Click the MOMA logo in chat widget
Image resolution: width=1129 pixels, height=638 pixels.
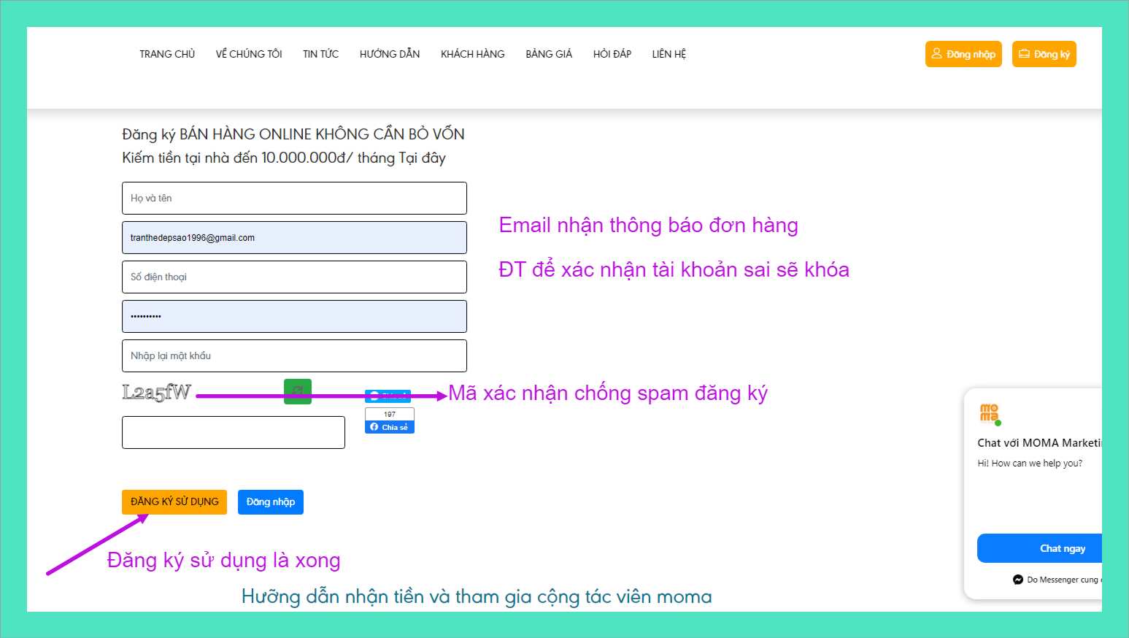tap(990, 414)
